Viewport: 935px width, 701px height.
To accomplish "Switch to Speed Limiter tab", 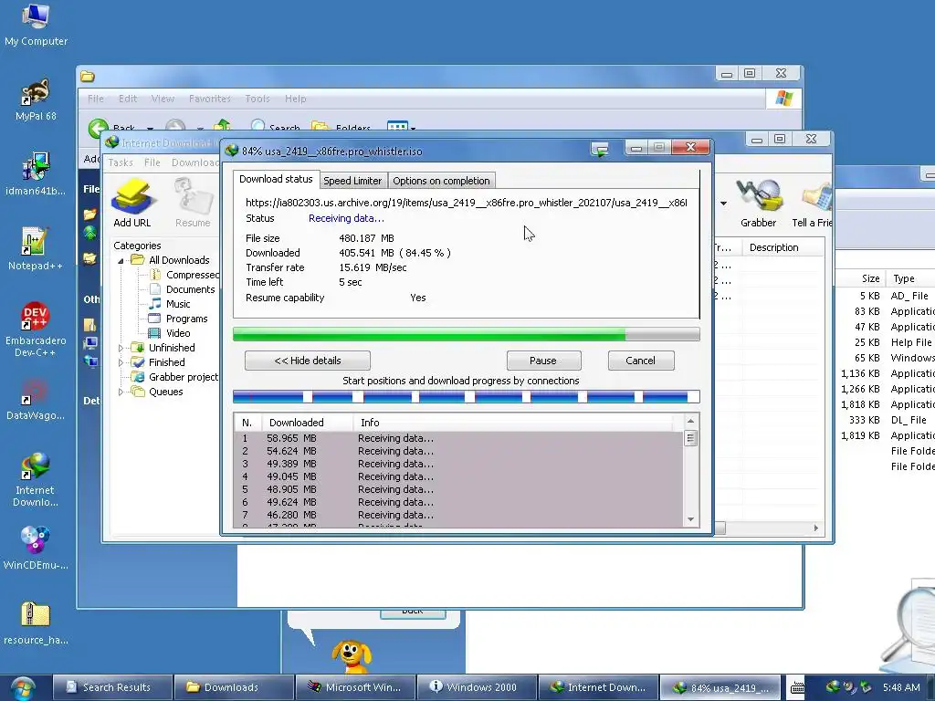I will point(352,181).
